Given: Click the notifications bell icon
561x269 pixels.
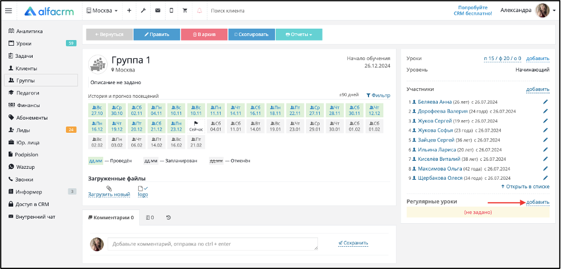Looking at the screenshot, I should tap(199, 11).
